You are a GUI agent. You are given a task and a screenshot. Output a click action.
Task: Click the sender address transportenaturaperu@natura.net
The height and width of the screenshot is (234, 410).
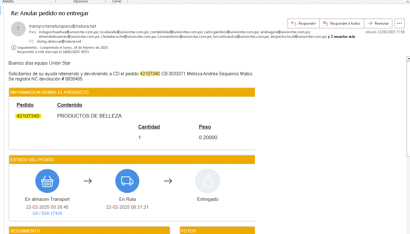(63, 26)
